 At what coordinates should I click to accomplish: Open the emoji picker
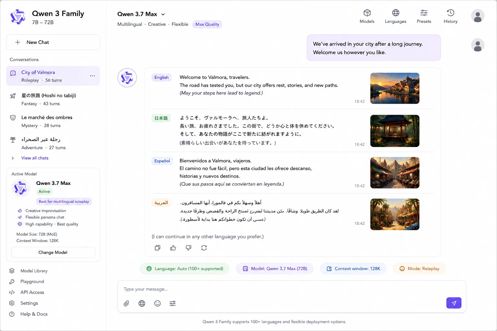158,304
